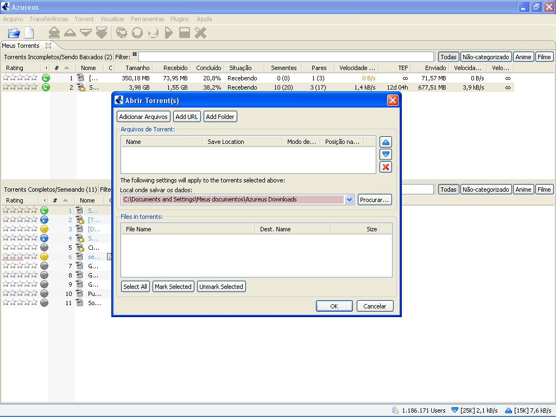Click download speed arrow icon in status bar
556x417 pixels.
(454, 410)
